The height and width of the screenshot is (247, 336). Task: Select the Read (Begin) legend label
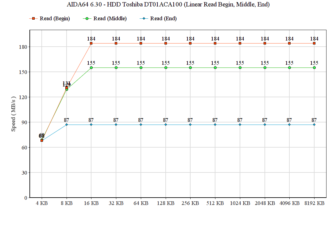(55, 19)
